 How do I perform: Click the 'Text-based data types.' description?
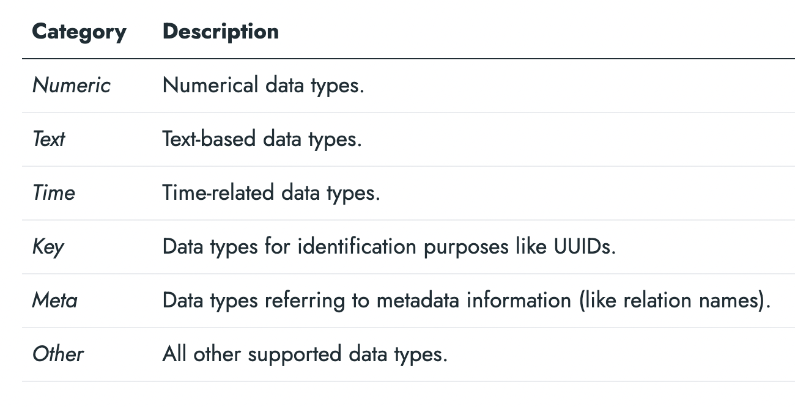(262, 139)
